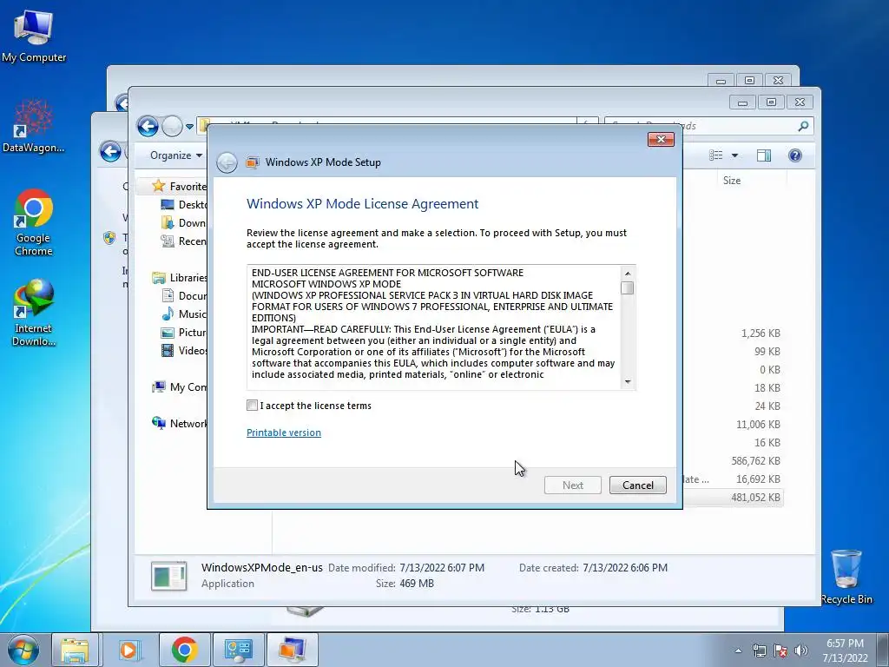Image resolution: width=889 pixels, height=667 pixels.
Task: Close the Windows XP Mode Setup dialog
Action: [x=661, y=140]
